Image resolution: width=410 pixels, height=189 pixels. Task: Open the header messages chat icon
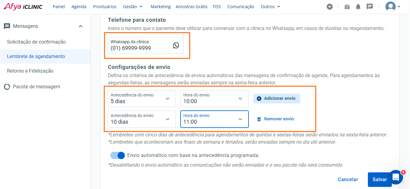tap(369, 7)
